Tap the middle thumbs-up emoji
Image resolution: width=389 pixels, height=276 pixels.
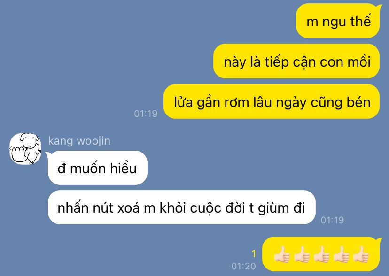(x=321, y=254)
